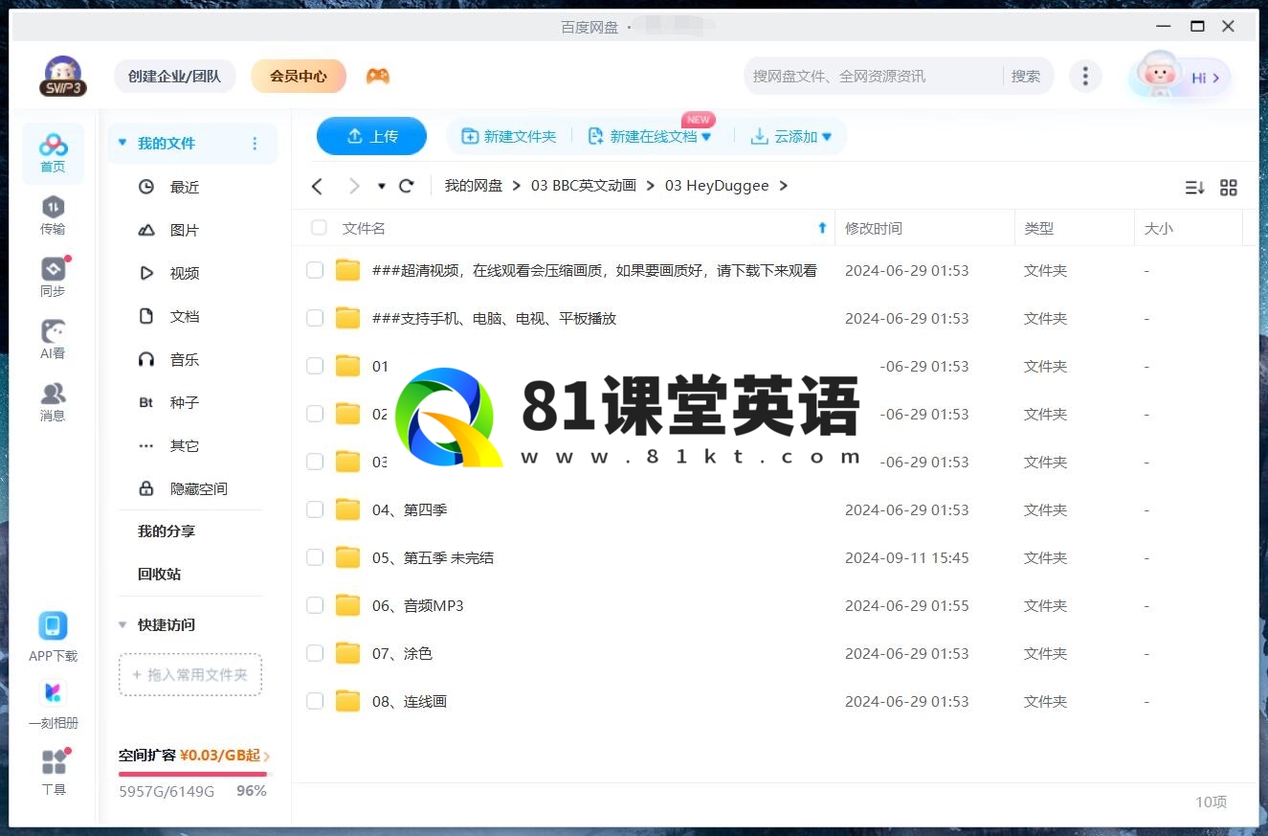Viewport: 1268px width, 836px height.
Task: Open the game controller icon
Action: click(x=378, y=77)
